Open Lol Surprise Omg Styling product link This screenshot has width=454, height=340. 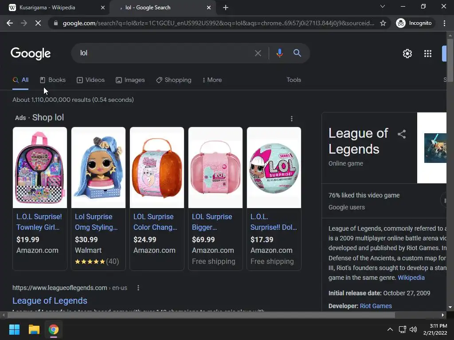point(96,222)
